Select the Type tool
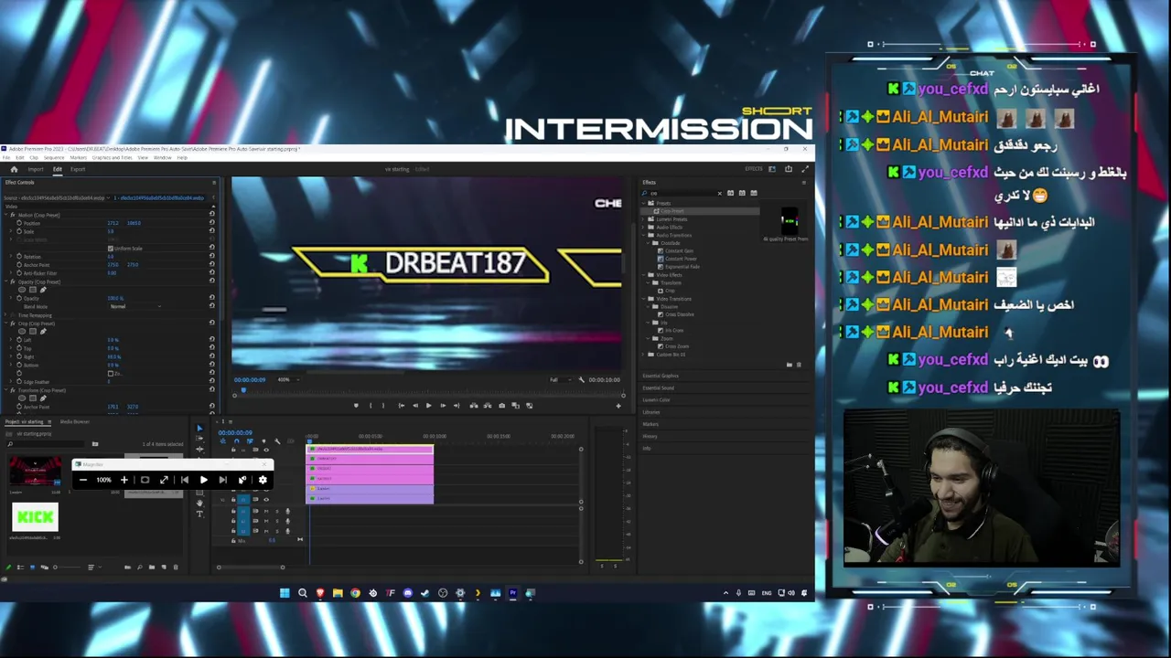 pyautogui.click(x=199, y=514)
